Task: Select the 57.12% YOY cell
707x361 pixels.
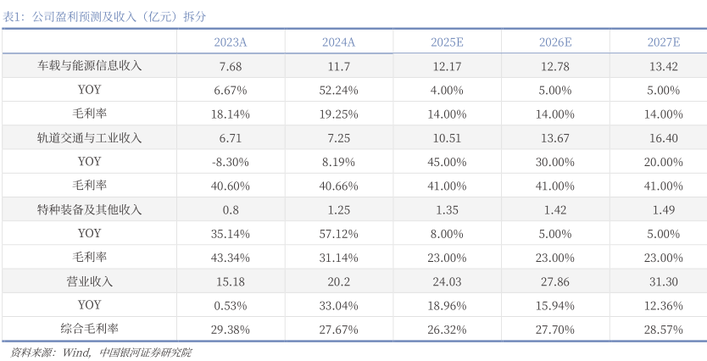Action: coord(339,233)
